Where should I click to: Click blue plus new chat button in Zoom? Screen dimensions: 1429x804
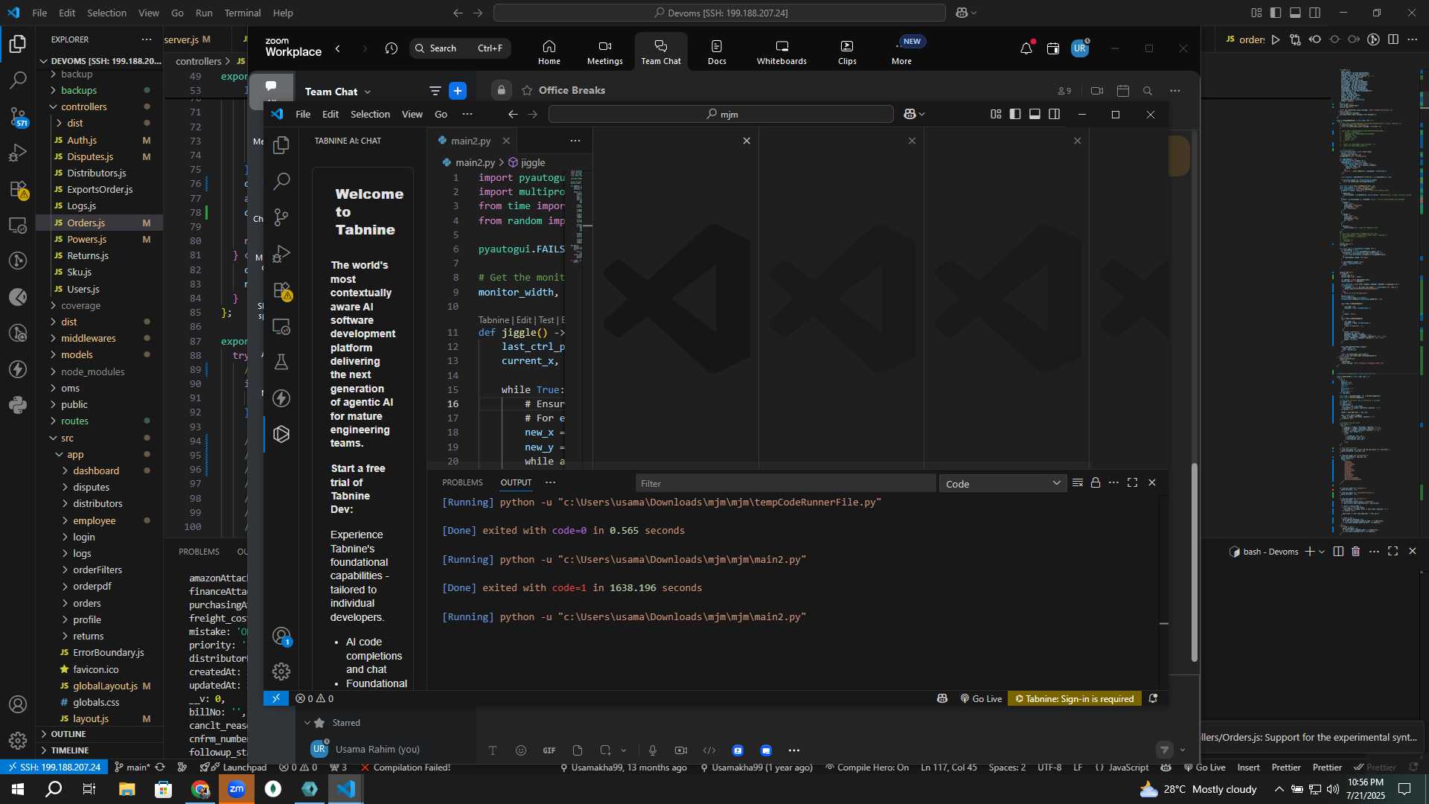pyautogui.click(x=458, y=91)
